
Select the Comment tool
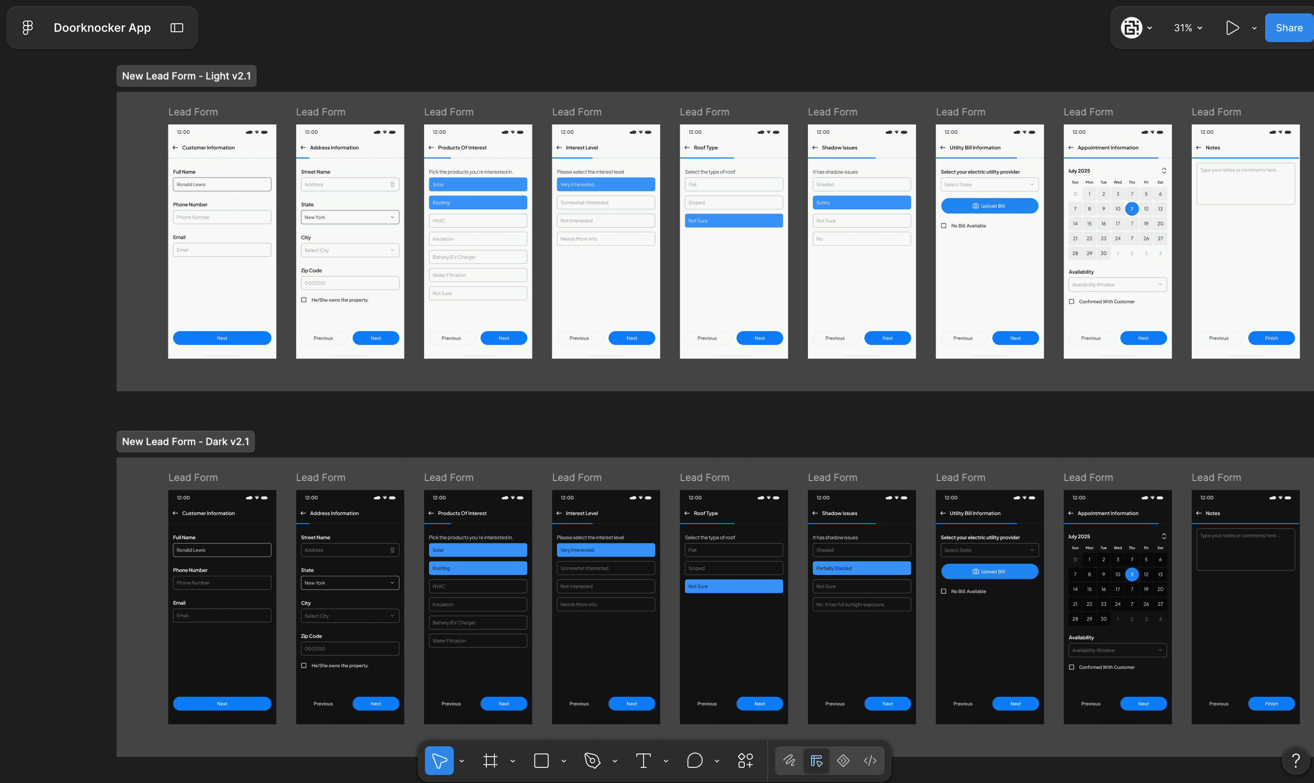coord(695,760)
